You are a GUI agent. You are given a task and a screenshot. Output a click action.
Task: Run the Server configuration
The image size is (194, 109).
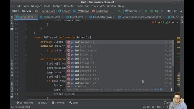146,11
